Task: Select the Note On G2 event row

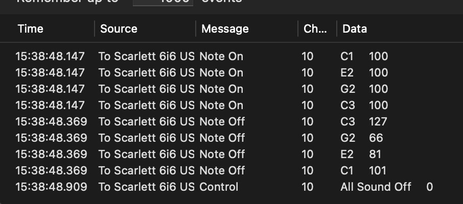Action: click(221, 89)
